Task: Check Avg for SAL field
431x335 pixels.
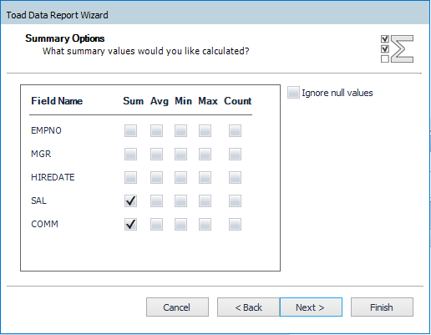Action: 156,200
